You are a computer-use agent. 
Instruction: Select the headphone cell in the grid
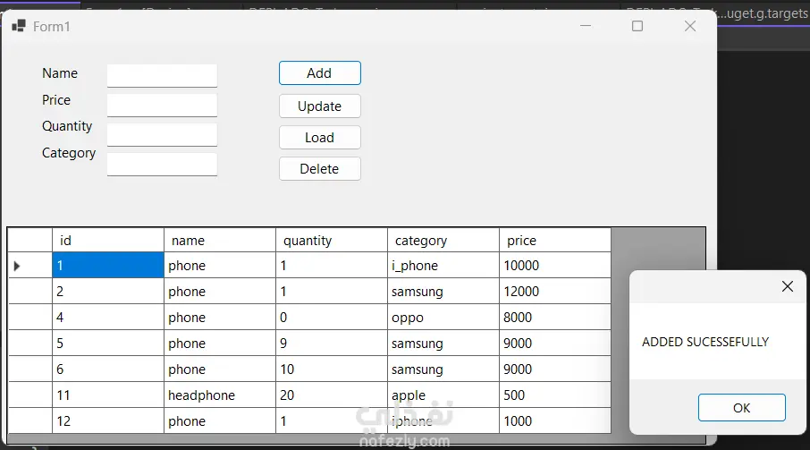click(x=219, y=395)
